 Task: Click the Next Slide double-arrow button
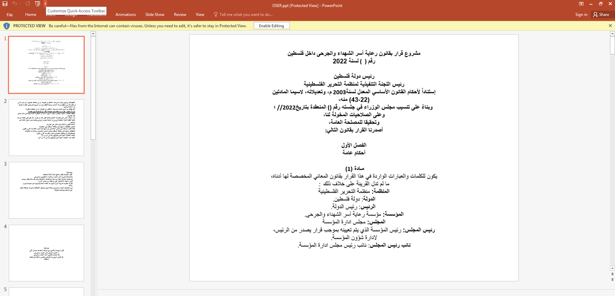click(612, 280)
